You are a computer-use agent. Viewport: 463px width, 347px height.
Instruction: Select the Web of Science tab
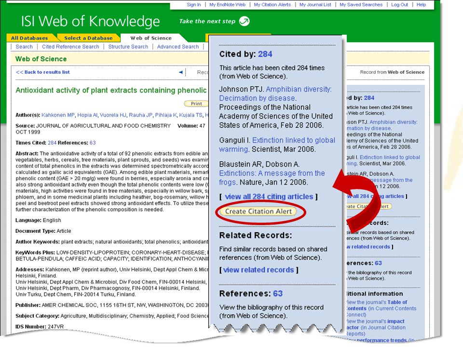click(x=151, y=38)
